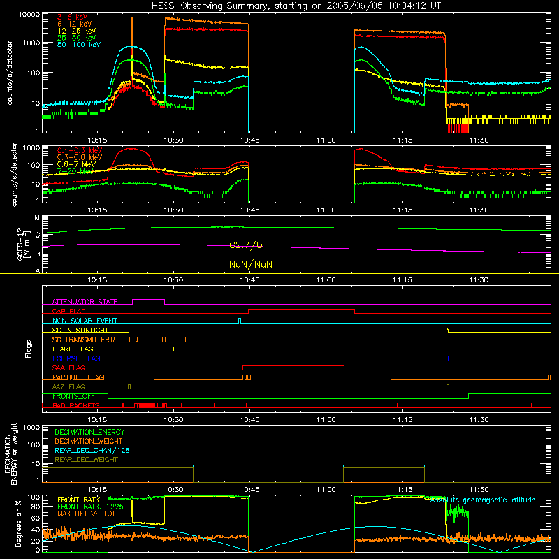The width and height of the screenshot is (559, 559).
Task: Select the 0.3-0.8 MeV legend label
Action: [80, 157]
